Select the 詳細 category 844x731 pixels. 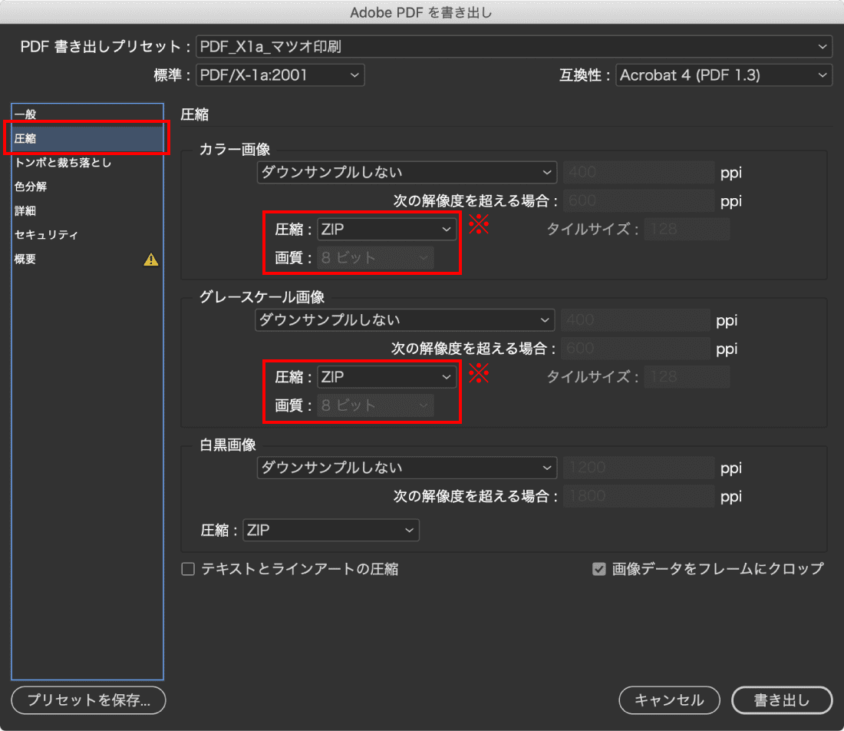click(x=87, y=210)
